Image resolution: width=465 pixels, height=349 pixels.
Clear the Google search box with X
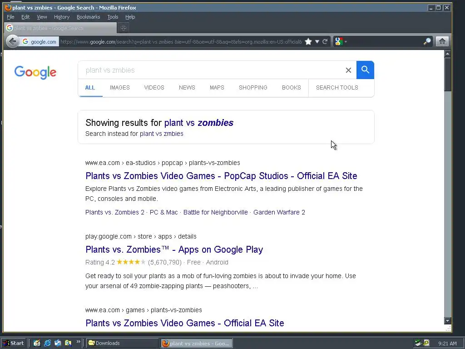(x=348, y=70)
